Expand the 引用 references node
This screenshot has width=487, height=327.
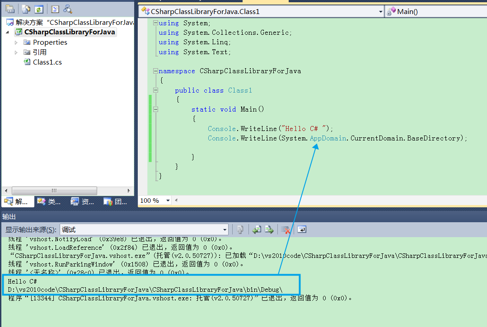16,52
